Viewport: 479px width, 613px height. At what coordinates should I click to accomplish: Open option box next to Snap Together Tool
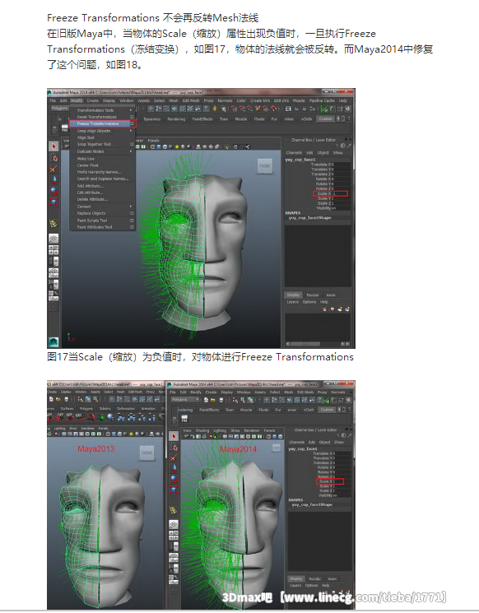pyautogui.click(x=133, y=144)
